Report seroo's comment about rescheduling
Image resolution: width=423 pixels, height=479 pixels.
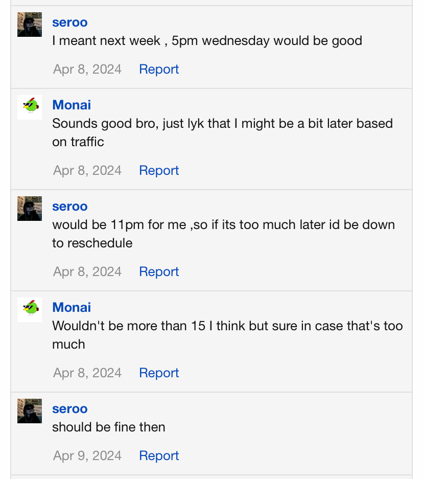(159, 272)
